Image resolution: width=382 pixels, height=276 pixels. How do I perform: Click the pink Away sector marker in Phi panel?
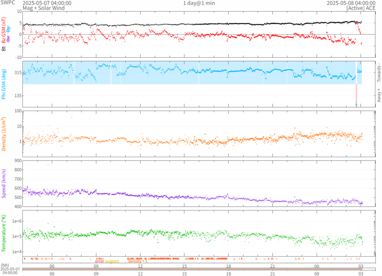pos(356,92)
